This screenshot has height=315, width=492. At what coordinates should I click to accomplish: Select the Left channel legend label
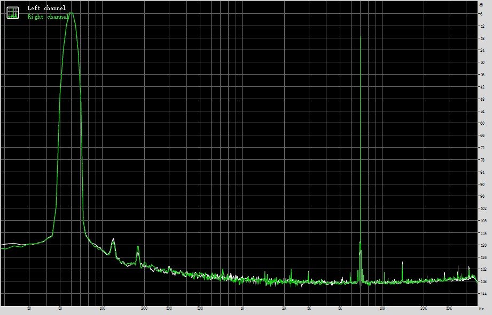pyautogui.click(x=46, y=8)
